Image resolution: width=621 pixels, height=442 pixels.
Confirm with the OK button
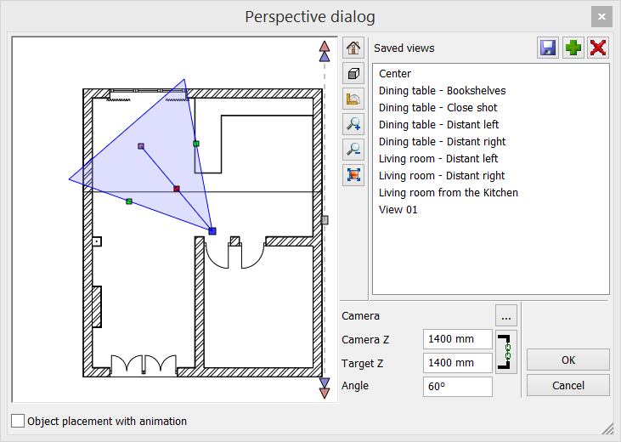[x=567, y=360]
